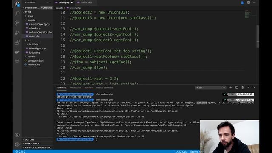The width and height of the screenshot is (272, 153).
Task: Open the Search view in activity bar
Action: [x=17, y=13]
